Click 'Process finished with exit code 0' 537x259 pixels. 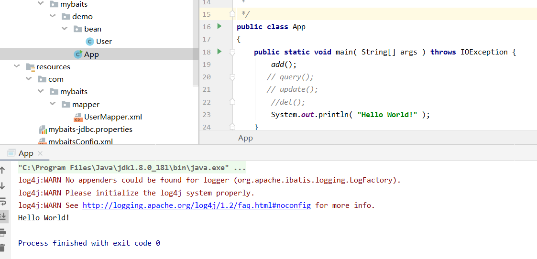[x=89, y=243]
